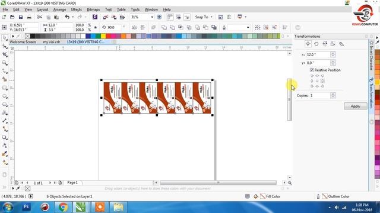Switch to the Welcome Screen tab
The width and height of the screenshot is (380, 213).
pyautogui.click(x=23, y=42)
